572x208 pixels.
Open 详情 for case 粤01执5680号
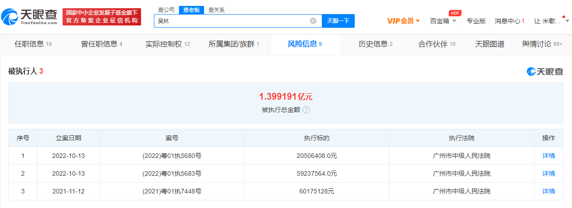(548, 156)
